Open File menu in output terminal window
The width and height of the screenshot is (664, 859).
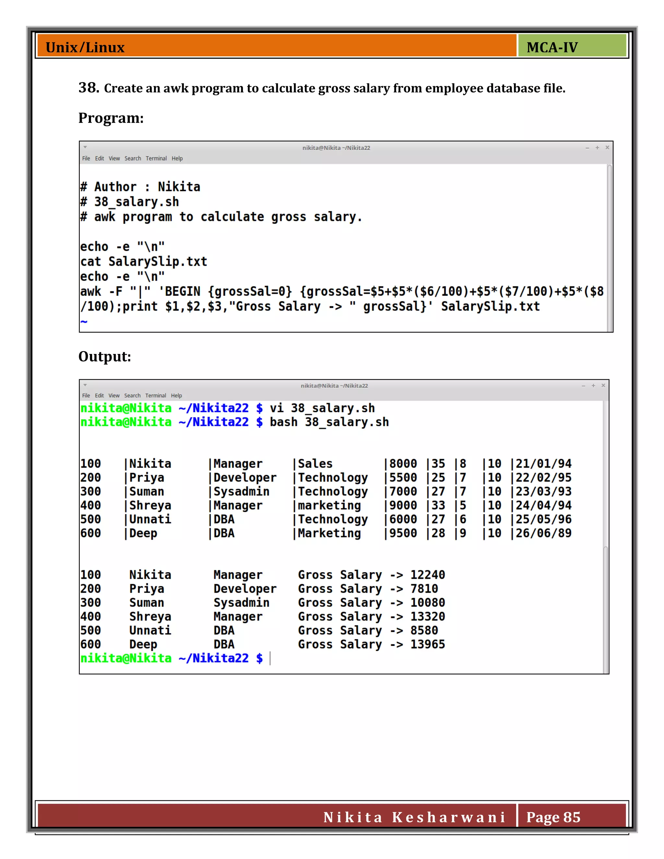tap(86, 396)
